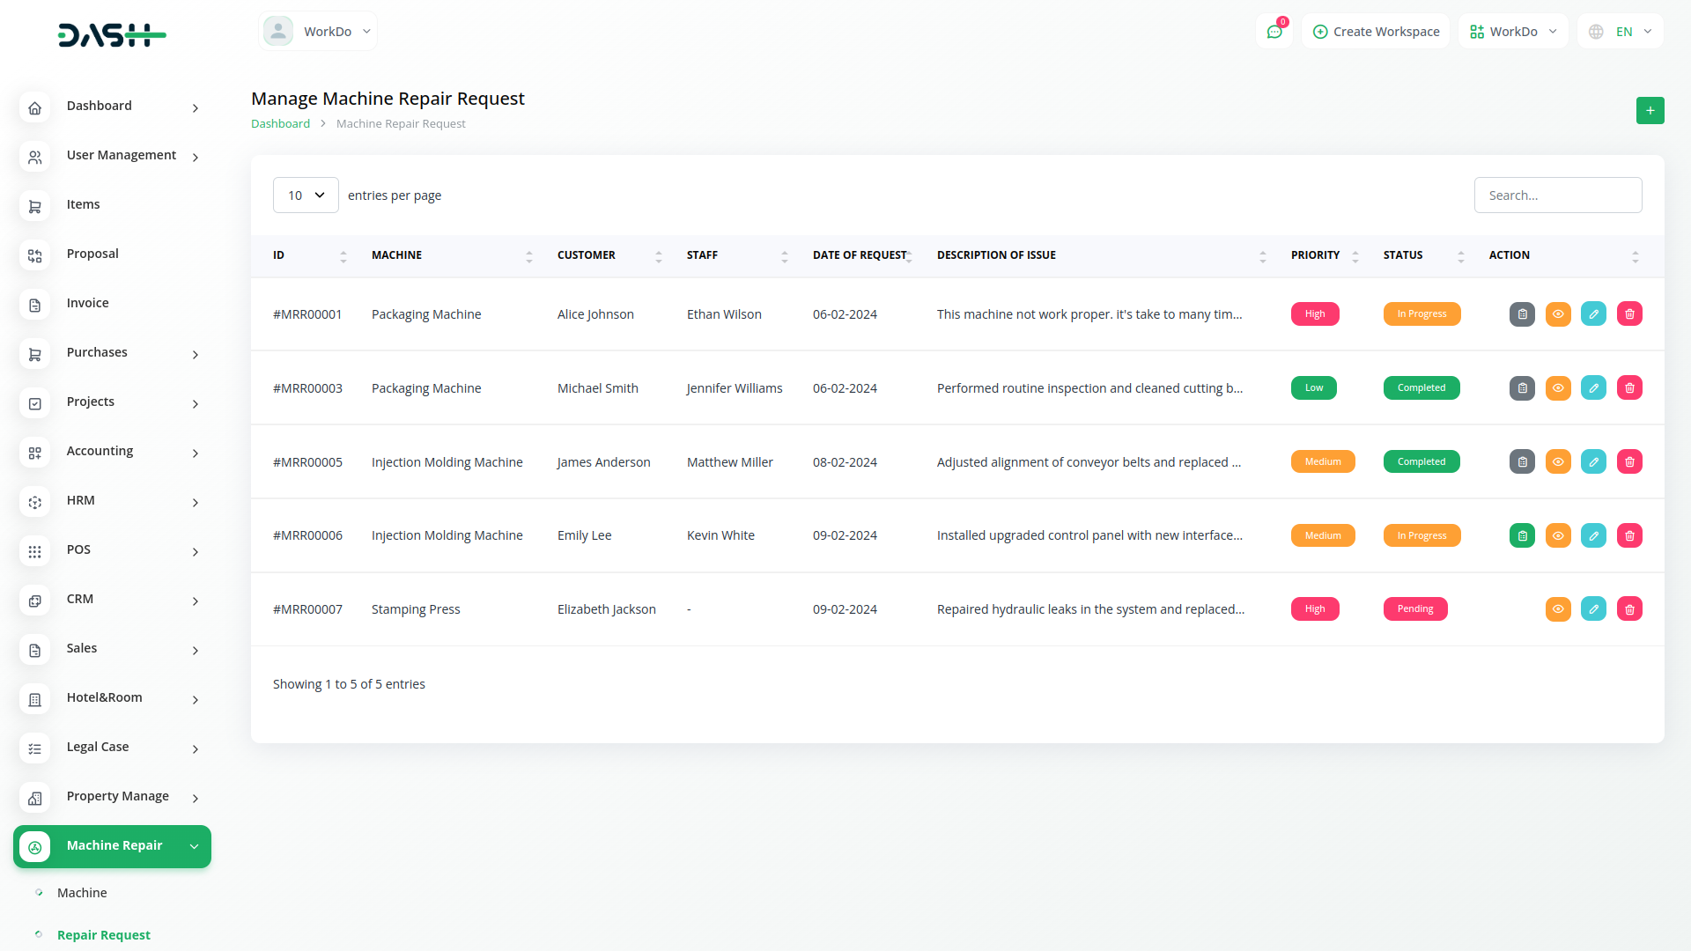Edit the Emily Lee request with pencil icon
This screenshot has width=1691, height=951.
pos(1593,535)
